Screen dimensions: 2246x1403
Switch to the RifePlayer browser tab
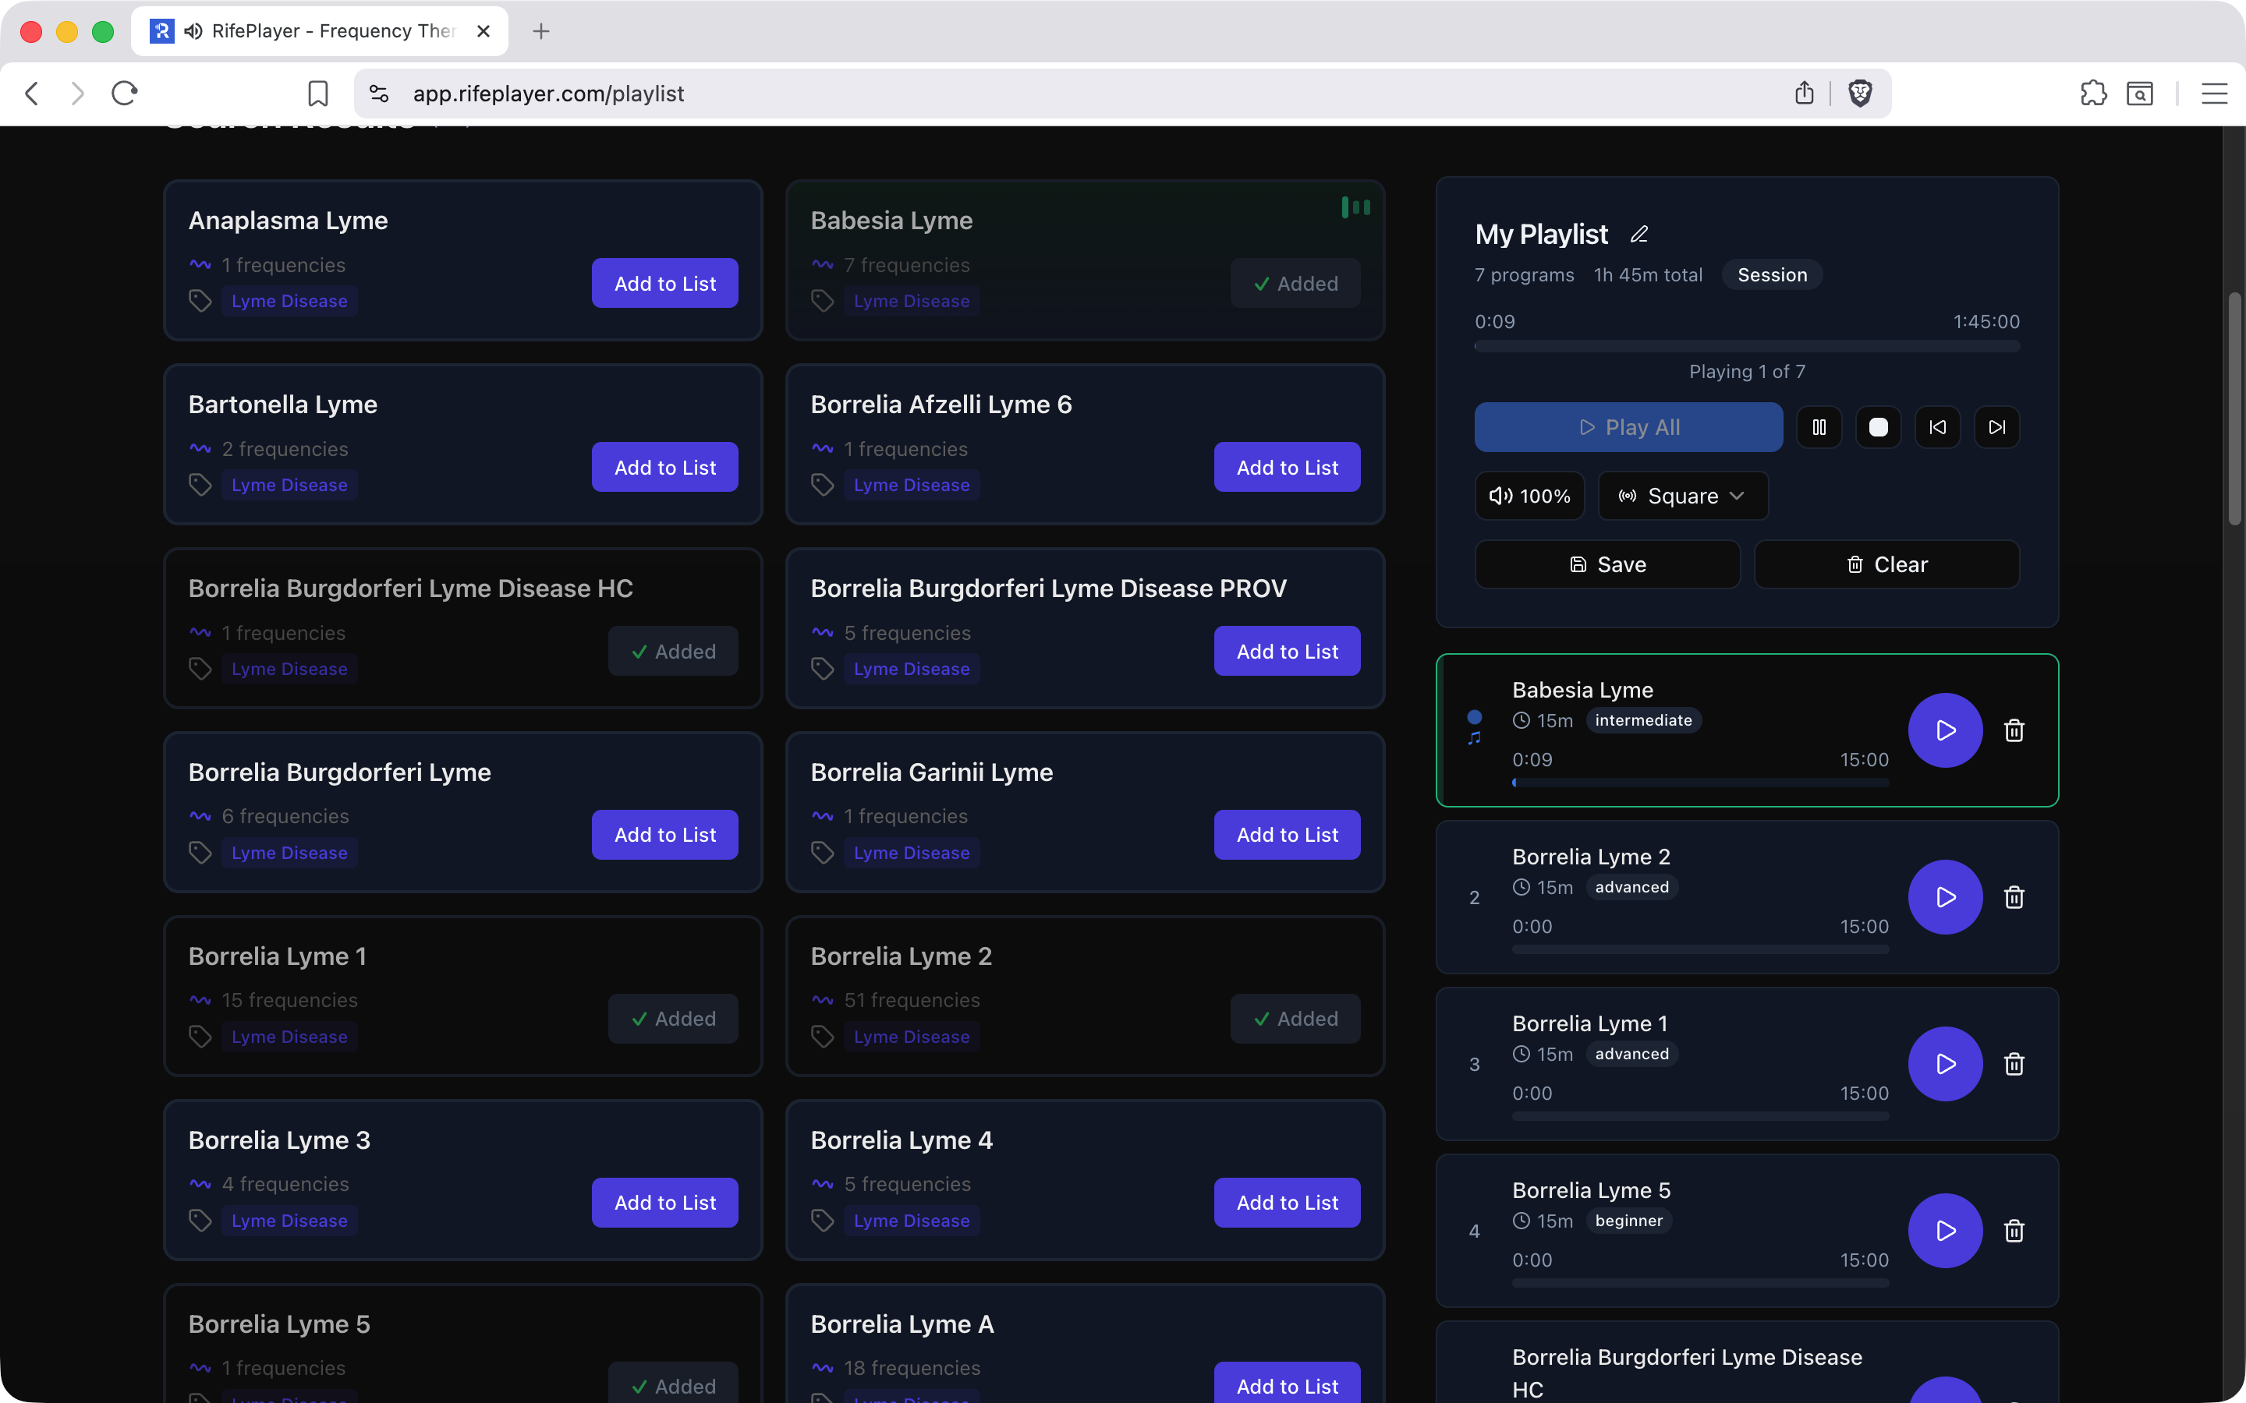(319, 31)
